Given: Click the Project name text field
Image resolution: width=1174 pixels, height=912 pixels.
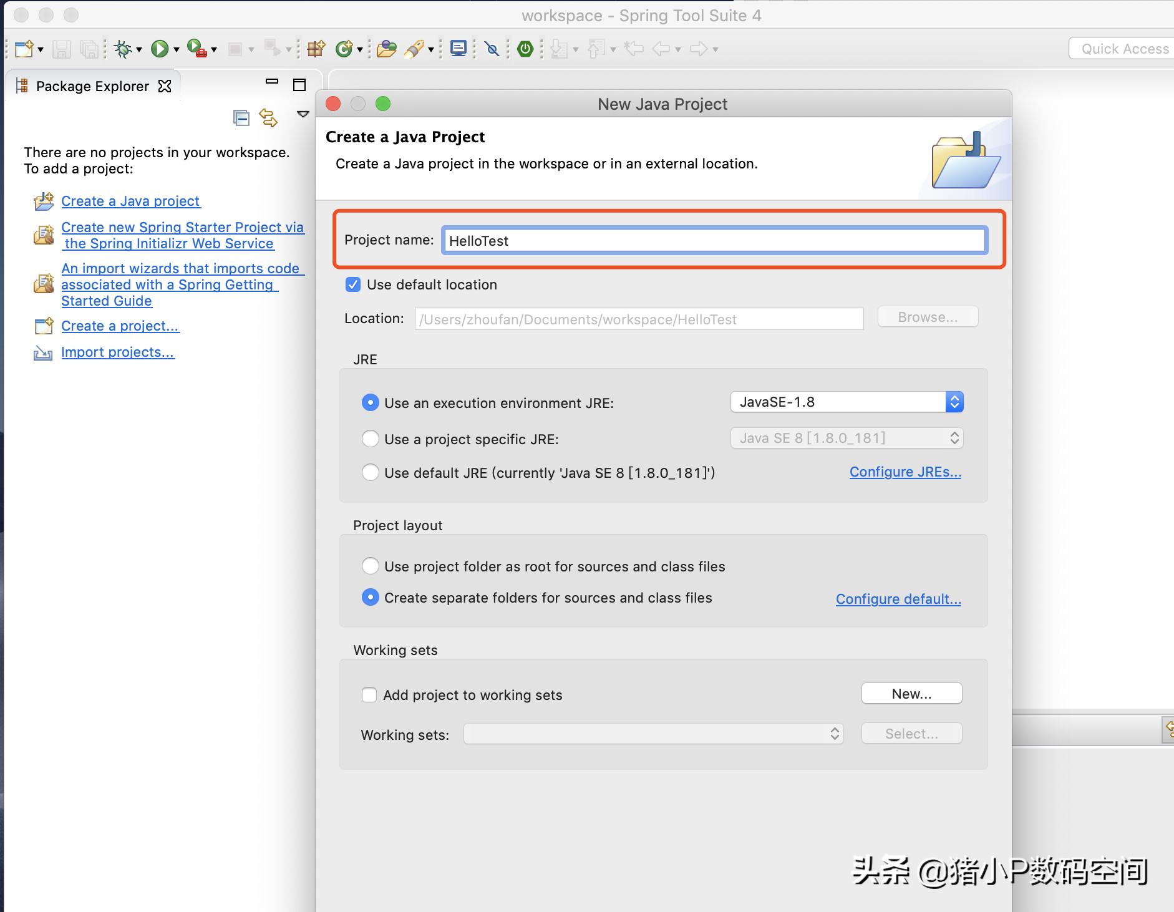Looking at the screenshot, I should coord(714,241).
